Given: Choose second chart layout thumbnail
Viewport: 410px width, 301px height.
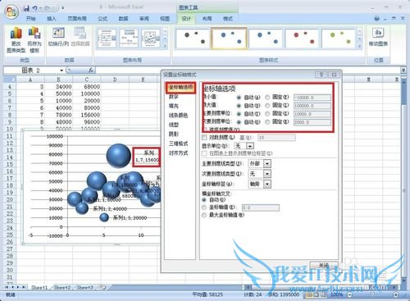Looking at the screenshot, I should pyautogui.click(x=129, y=39).
